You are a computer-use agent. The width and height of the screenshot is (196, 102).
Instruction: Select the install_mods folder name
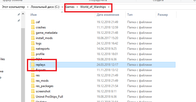[44, 38]
